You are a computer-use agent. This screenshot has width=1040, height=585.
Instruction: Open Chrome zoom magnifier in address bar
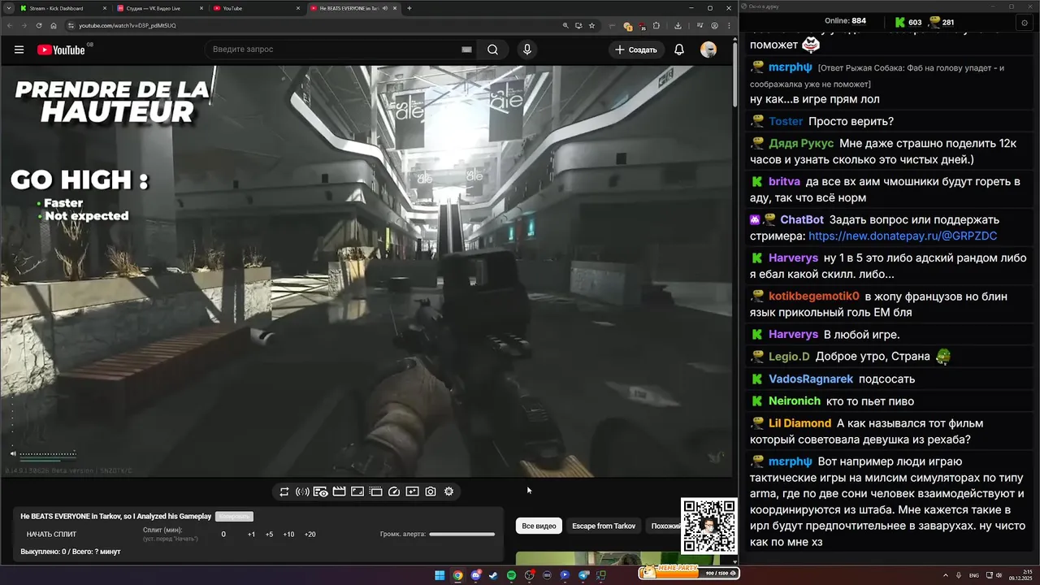(565, 25)
